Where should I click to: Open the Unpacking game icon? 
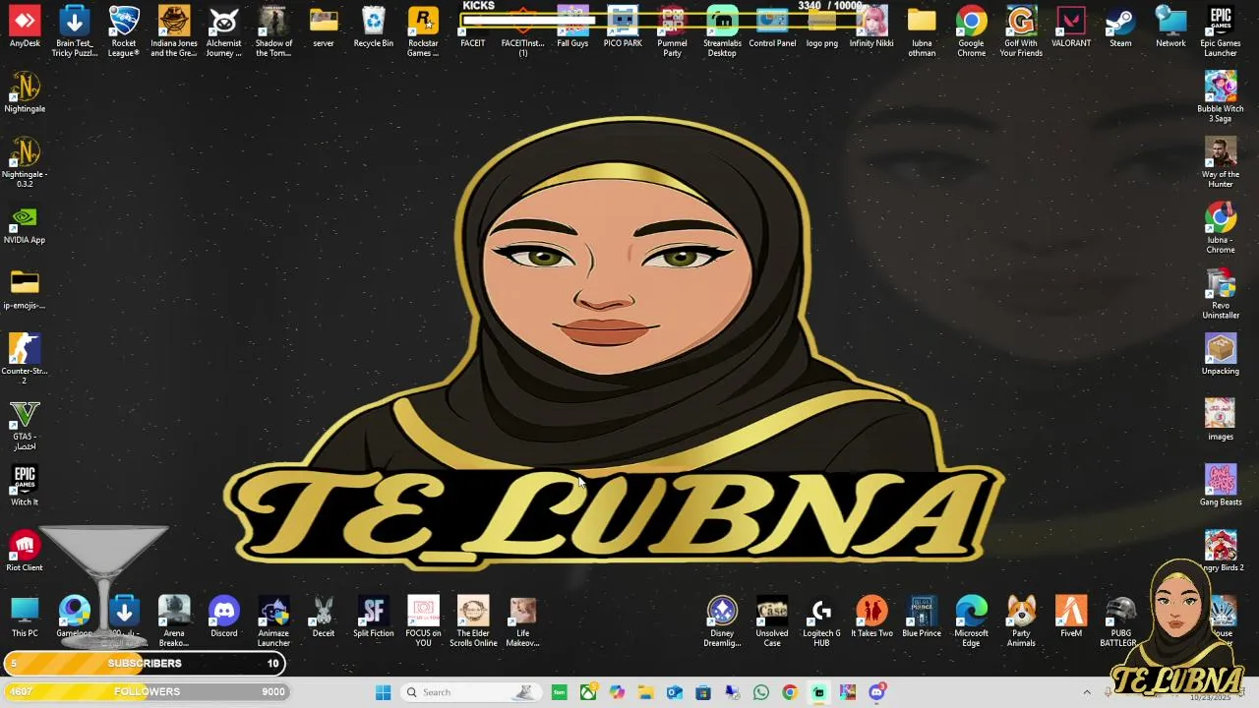[1221, 355]
